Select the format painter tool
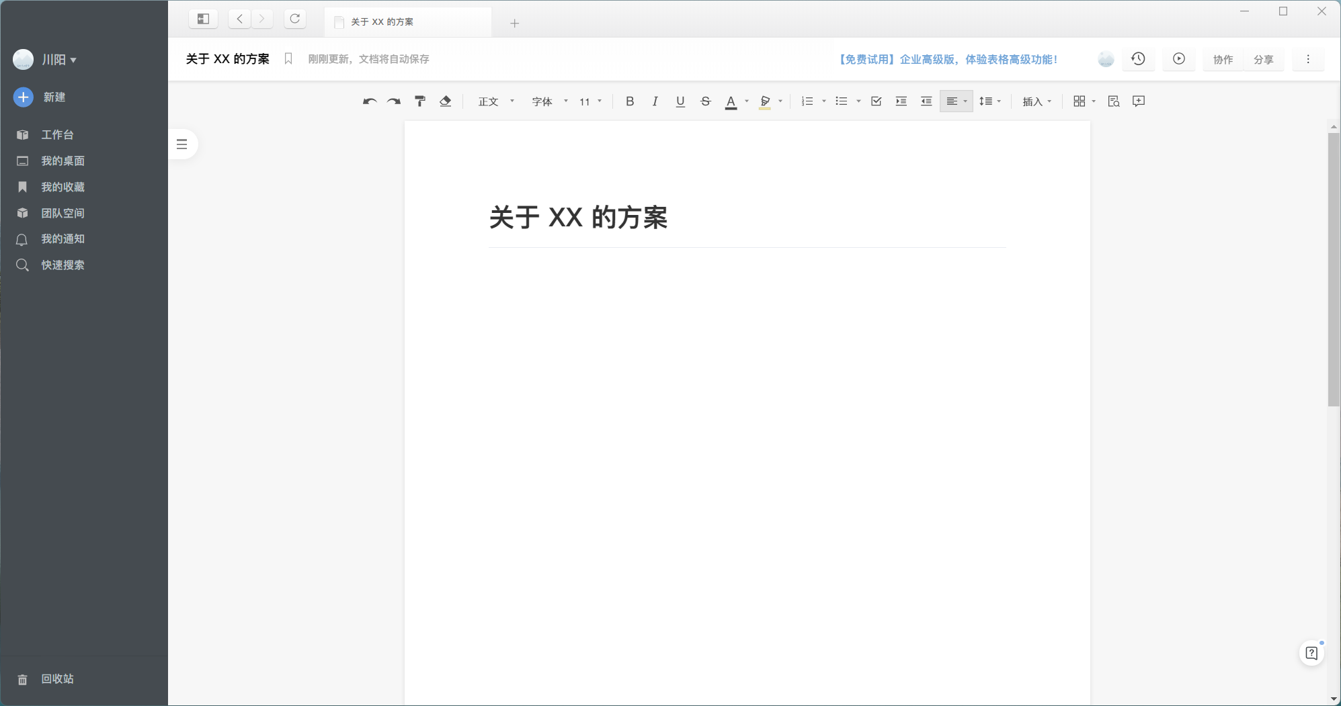 [x=420, y=101]
